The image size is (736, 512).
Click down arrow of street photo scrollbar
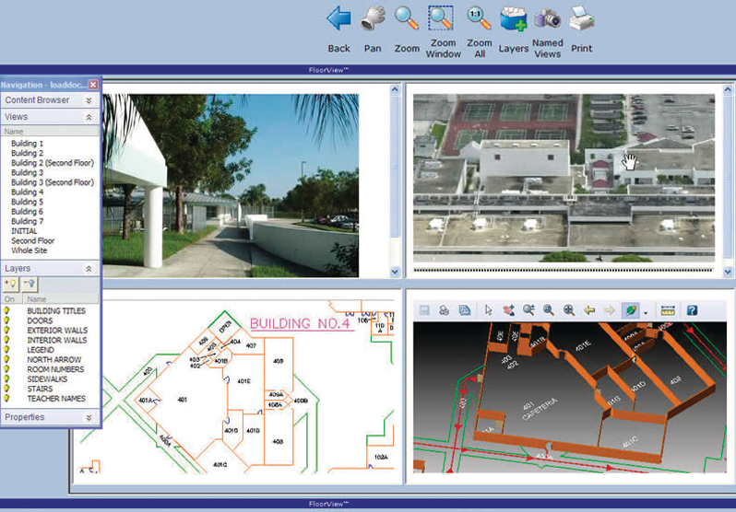pos(395,272)
